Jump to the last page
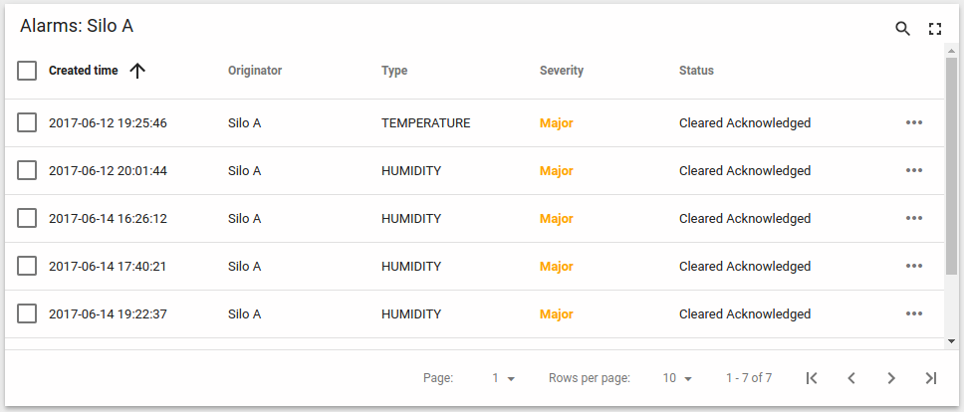The width and height of the screenshot is (964, 412). 931,378
